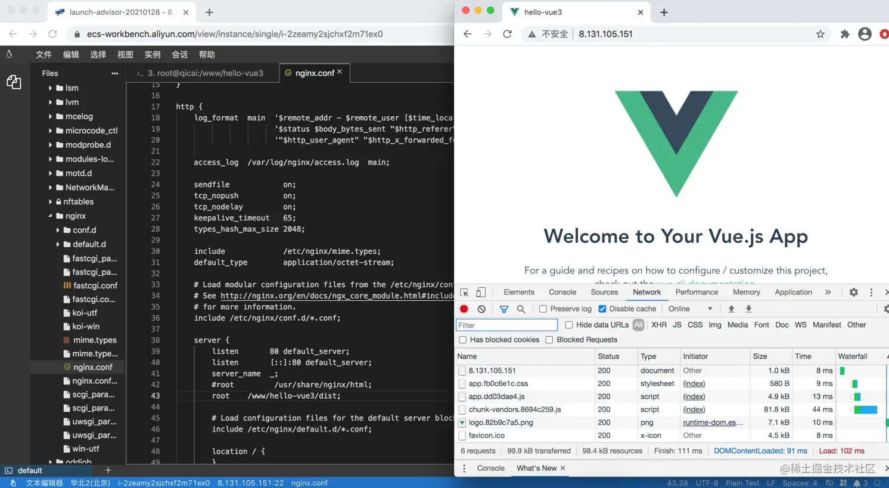Expand the nftables folder
This screenshot has height=488, width=889.
coord(51,202)
